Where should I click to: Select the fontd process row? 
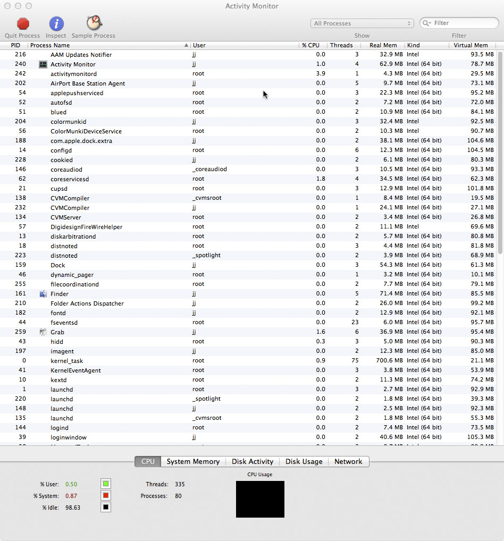[x=249, y=312]
